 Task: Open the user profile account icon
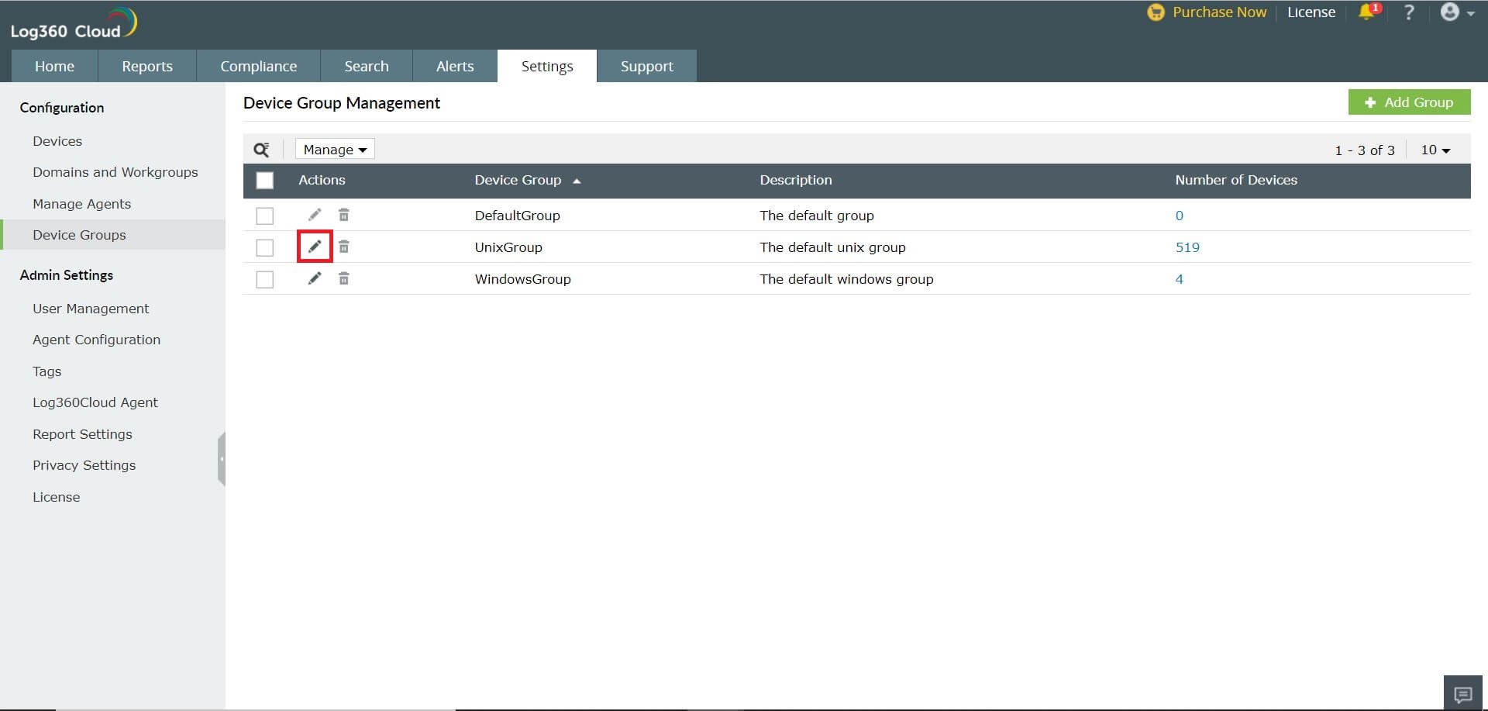point(1450,12)
